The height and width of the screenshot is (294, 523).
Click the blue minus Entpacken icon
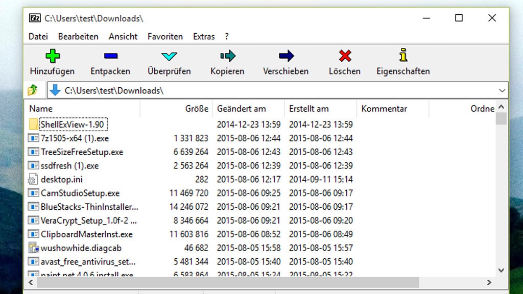(110, 56)
